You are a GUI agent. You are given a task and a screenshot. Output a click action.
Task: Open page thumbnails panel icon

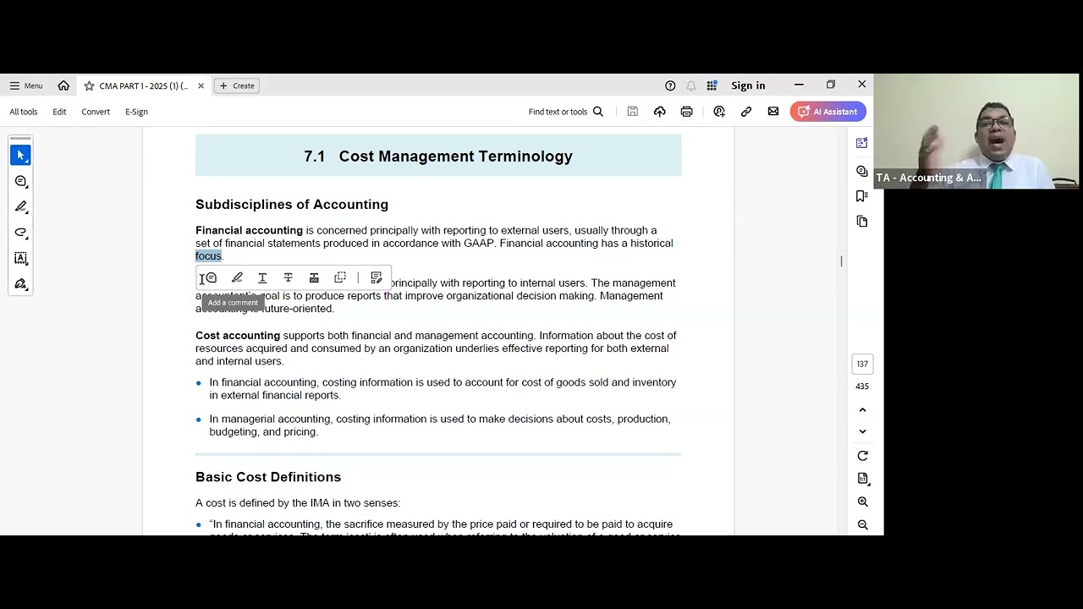pos(862,222)
